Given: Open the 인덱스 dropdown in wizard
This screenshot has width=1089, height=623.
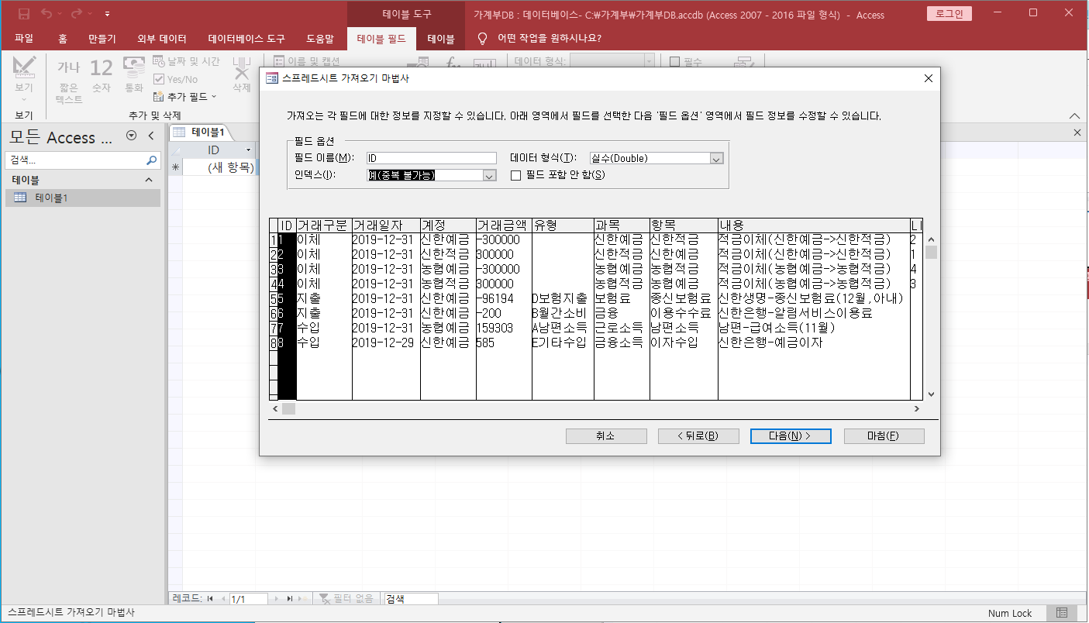Looking at the screenshot, I should coord(489,176).
